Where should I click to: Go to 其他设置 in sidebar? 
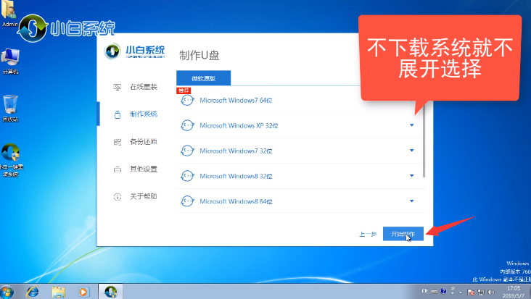144,169
